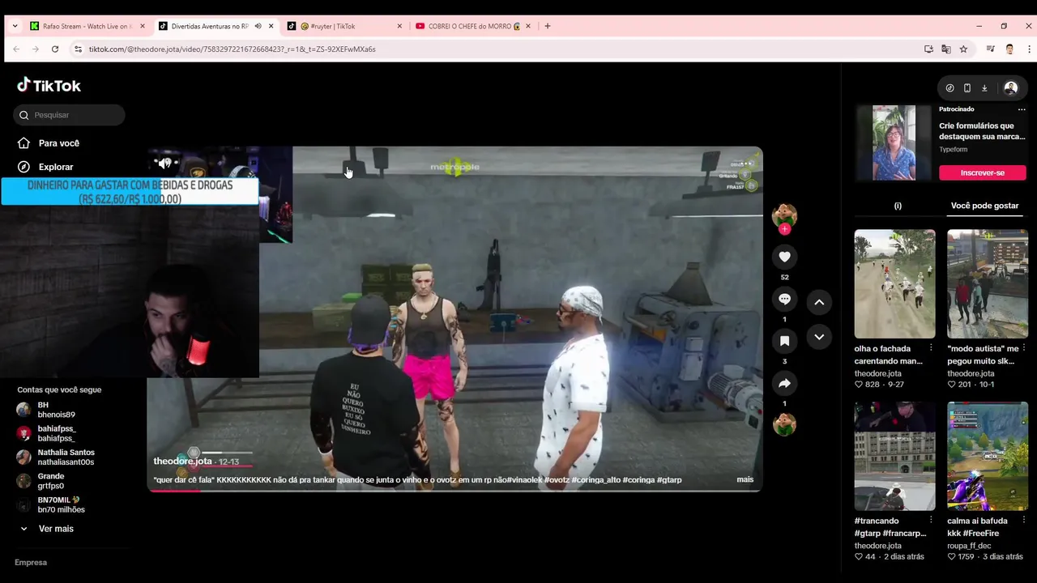
Task: Open options for '#trancando #gtarp' video
Action: pos(931,521)
